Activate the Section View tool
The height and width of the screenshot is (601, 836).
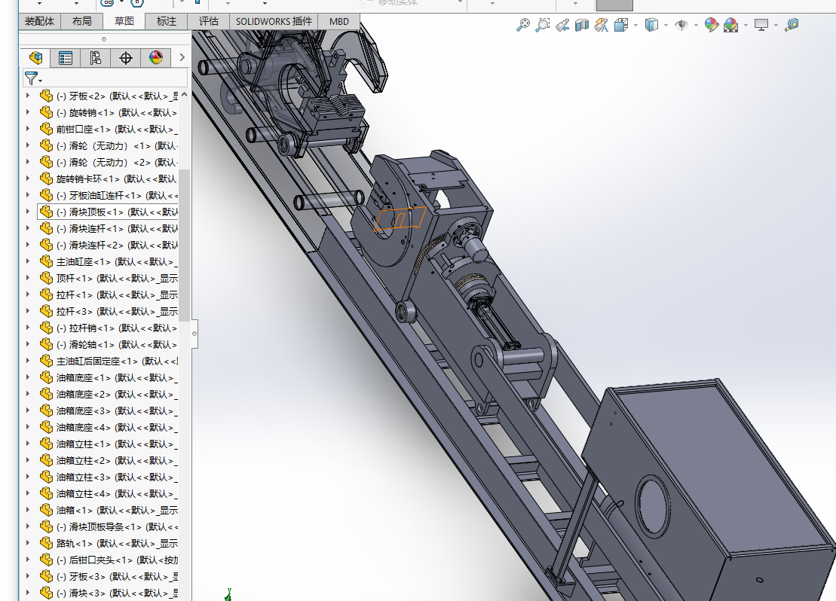coord(581,26)
